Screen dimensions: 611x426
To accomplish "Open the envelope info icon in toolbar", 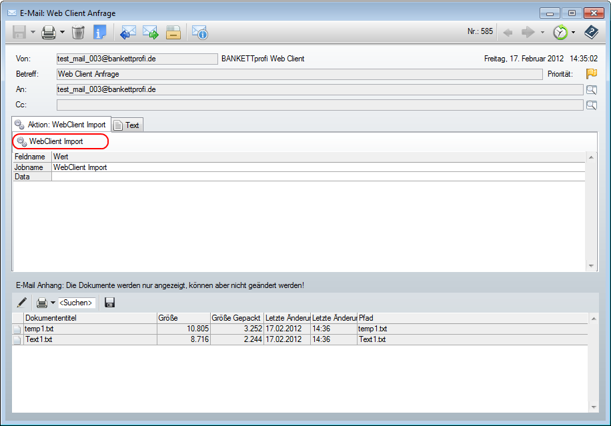I will 199,32.
